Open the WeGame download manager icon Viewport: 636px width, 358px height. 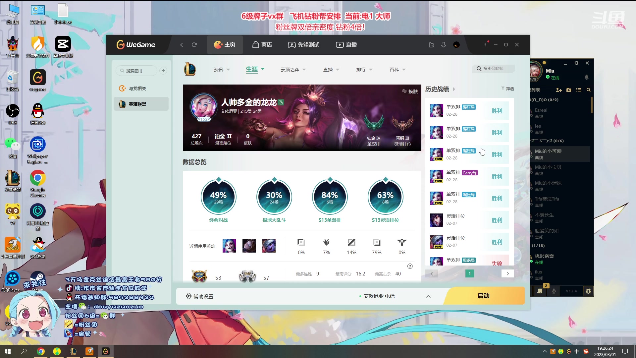coord(444,44)
